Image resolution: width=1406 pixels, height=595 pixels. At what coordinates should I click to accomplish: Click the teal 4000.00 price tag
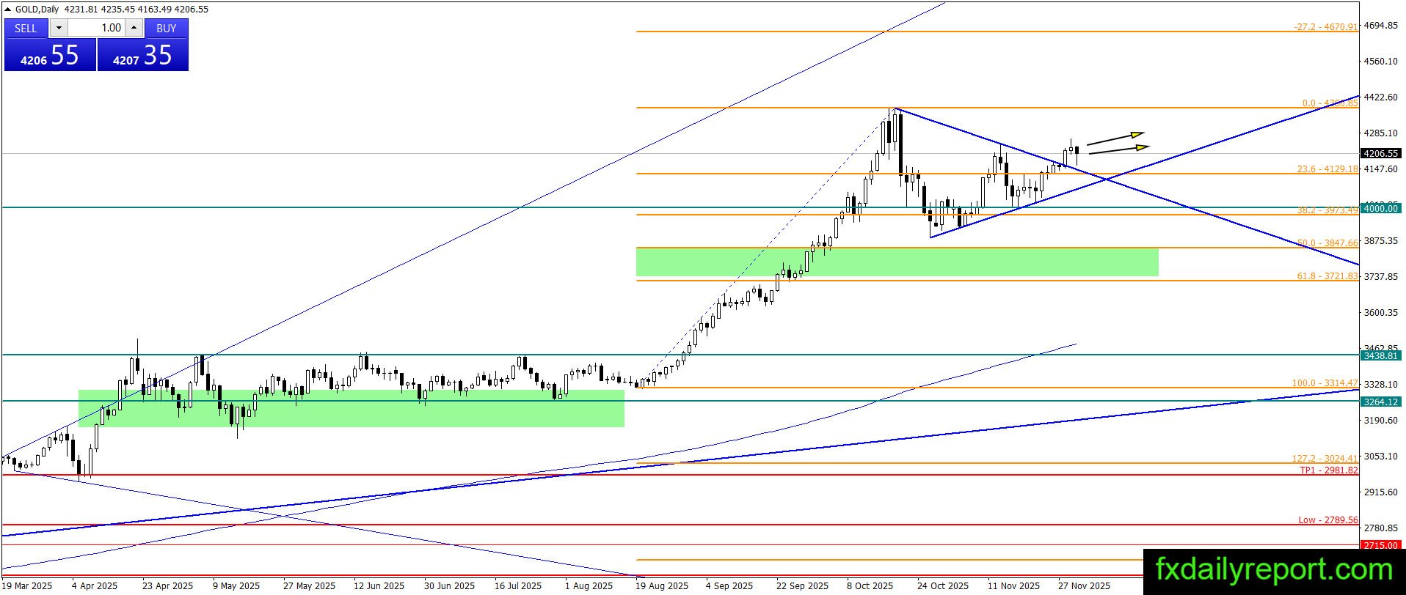[1380, 208]
